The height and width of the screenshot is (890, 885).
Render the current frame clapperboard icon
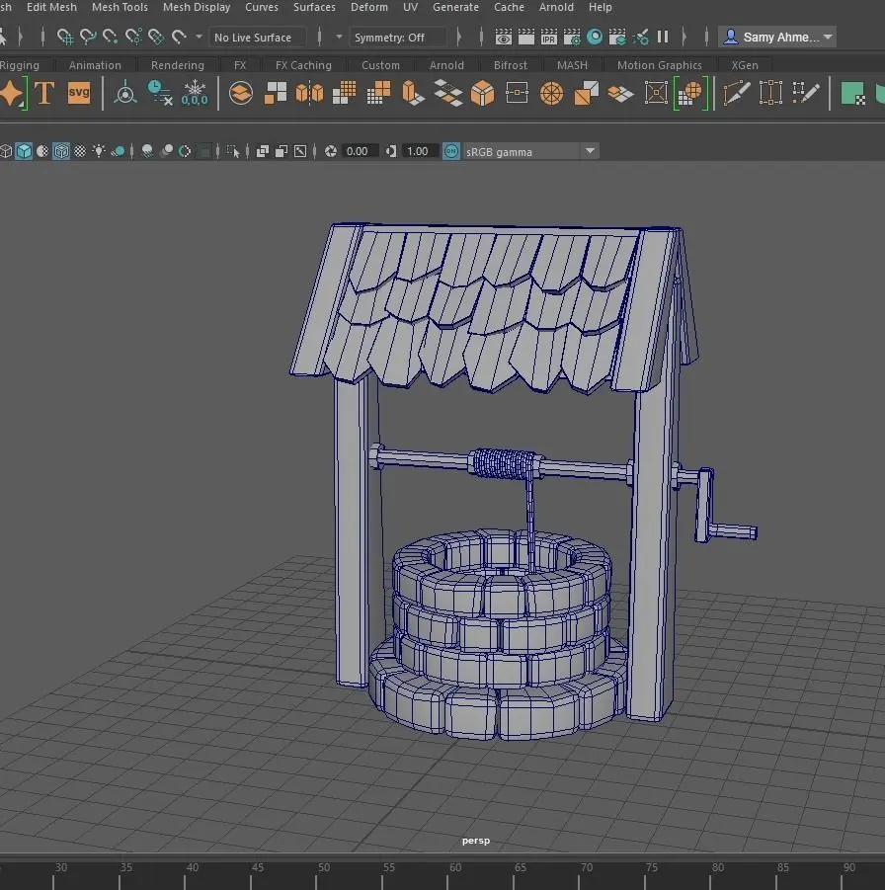click(x=526, y=38)
